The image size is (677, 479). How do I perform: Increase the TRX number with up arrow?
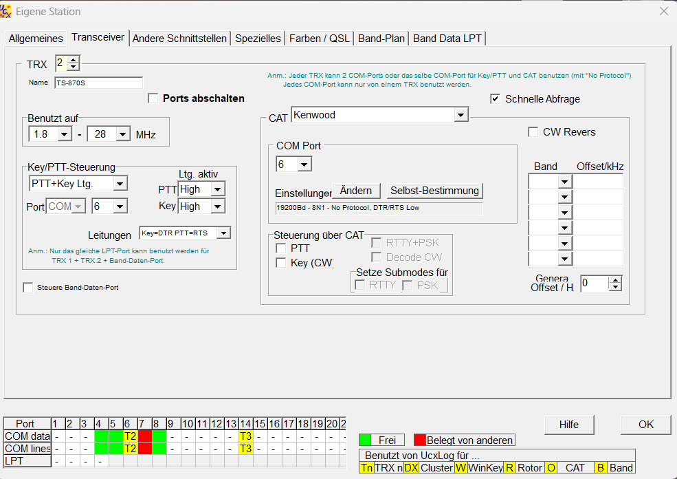[74, 60]
